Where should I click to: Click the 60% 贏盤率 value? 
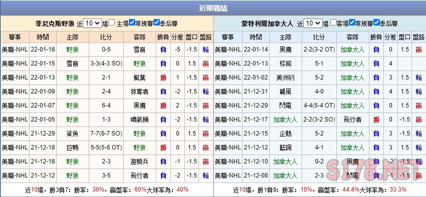[140, 189]
